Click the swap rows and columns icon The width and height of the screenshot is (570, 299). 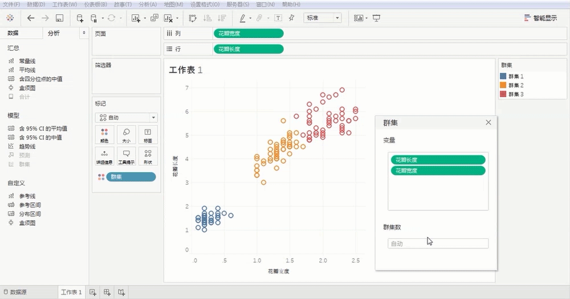click(x=193, y=18)
